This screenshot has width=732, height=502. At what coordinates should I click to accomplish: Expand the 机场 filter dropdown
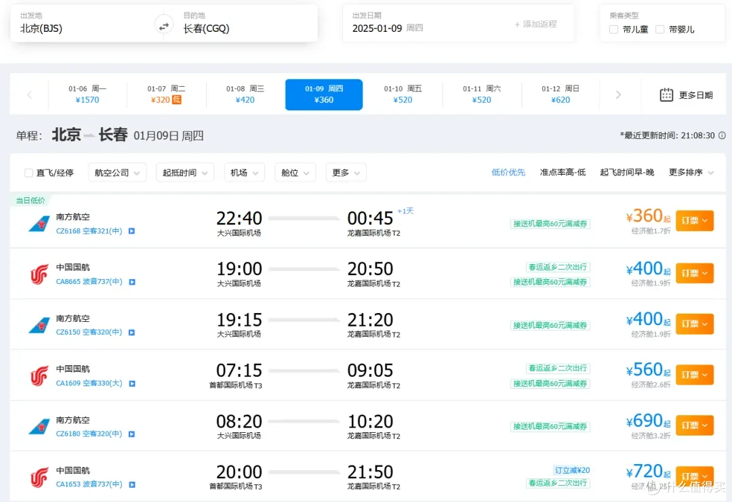(244, 173)
